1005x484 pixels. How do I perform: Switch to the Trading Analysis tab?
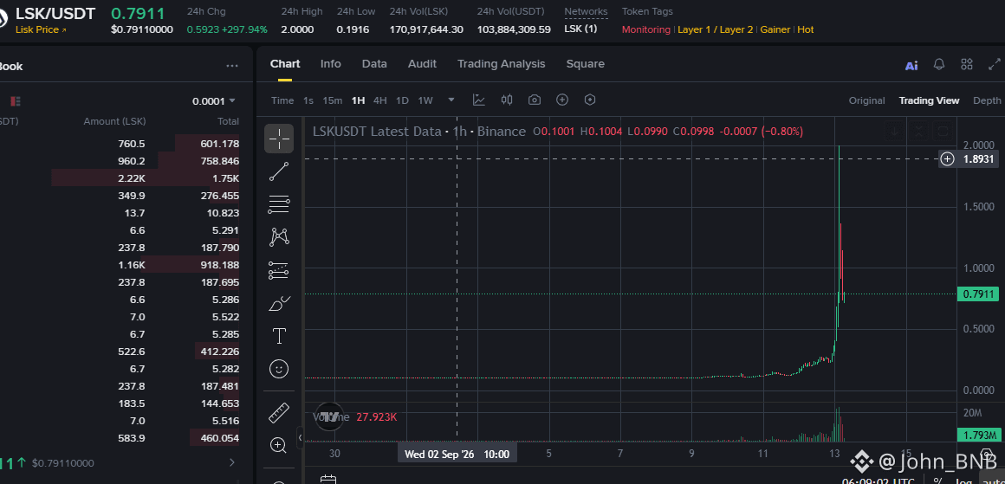(x=502, y=64)
